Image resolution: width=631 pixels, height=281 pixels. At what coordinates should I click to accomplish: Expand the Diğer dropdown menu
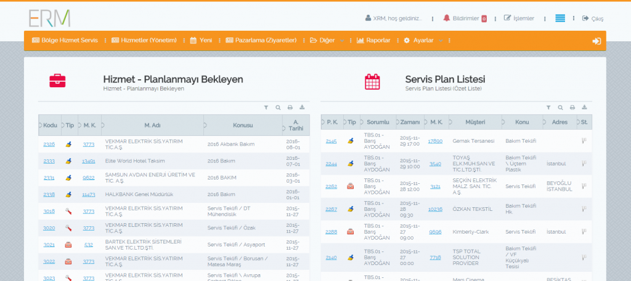click(x=327, y=41)
